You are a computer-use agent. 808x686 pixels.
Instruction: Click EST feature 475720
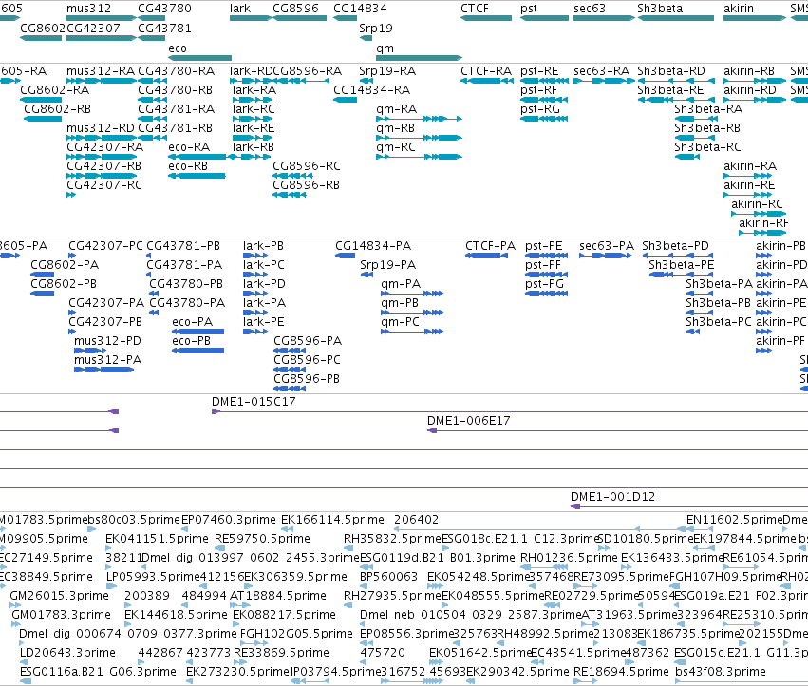point(365,661)
